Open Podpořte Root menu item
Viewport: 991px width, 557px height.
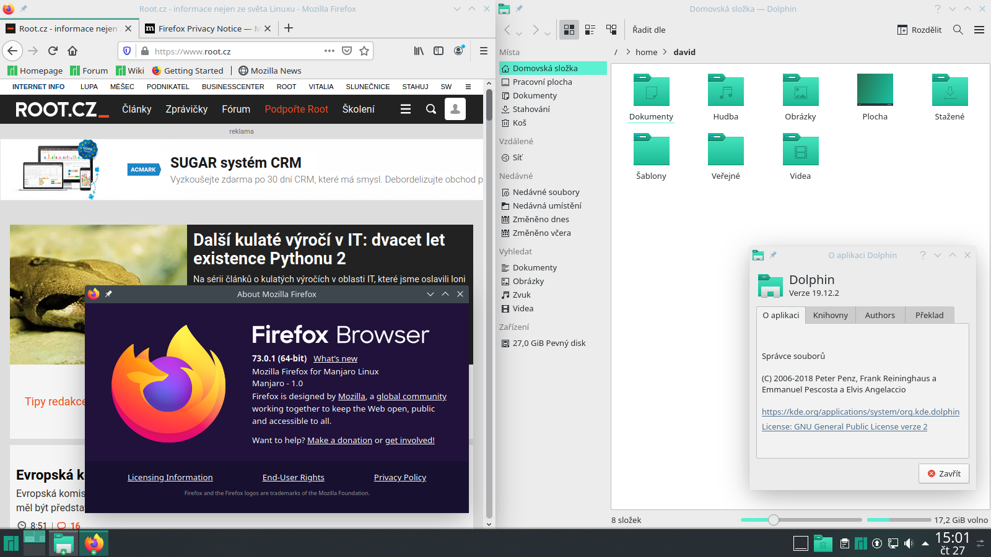pos(296,109)
